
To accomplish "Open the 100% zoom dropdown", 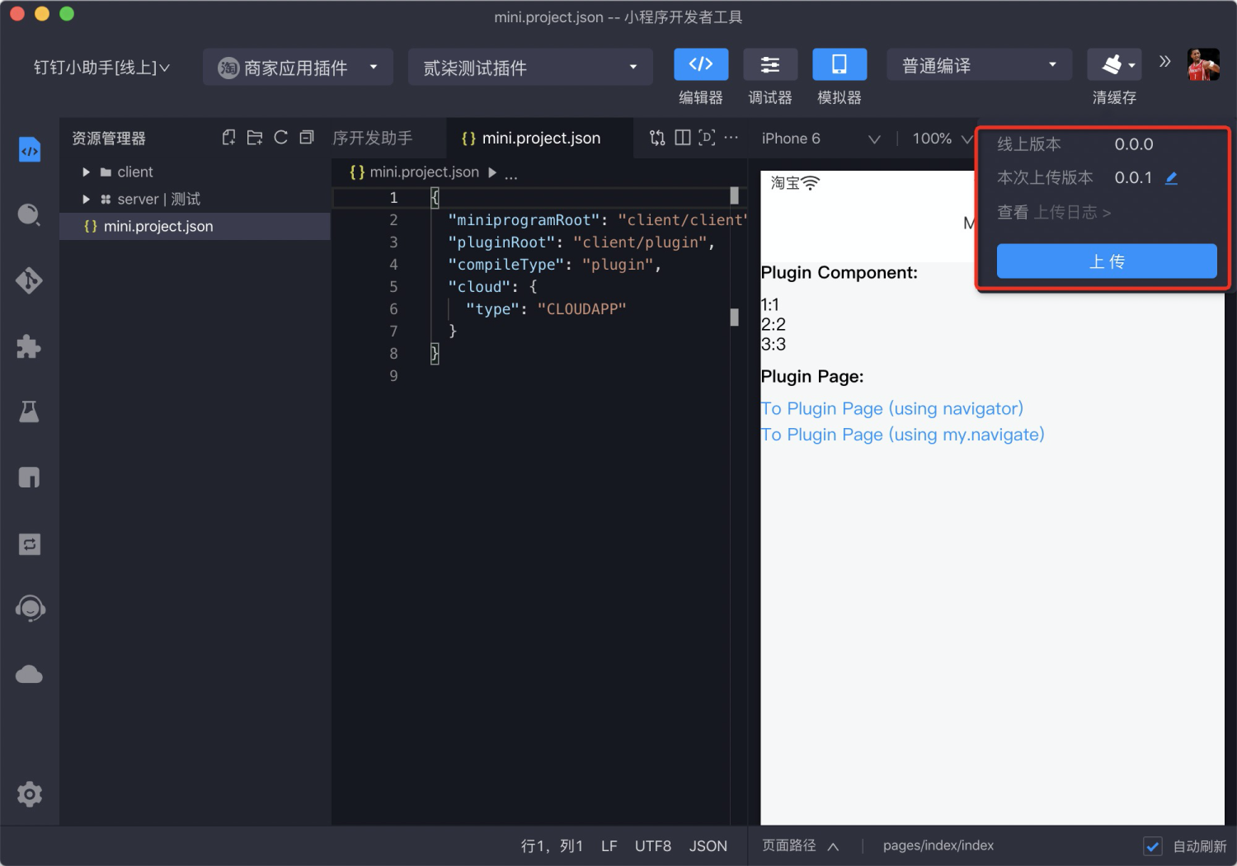I will tap(942, 139).
